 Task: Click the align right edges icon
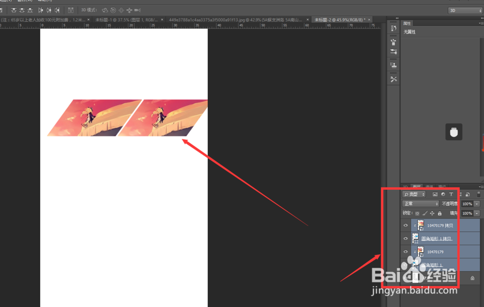(57, 10)
